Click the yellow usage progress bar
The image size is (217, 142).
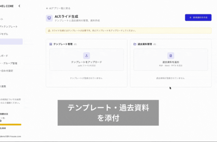(x=10, y=125)
